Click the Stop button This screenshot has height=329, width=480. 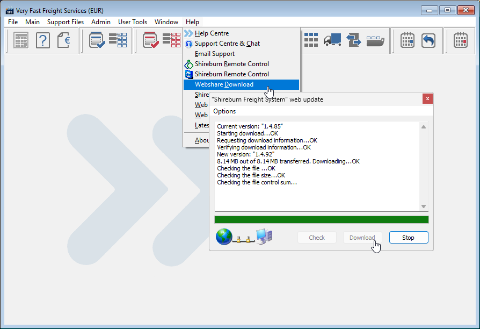click(x=409, y=238)
